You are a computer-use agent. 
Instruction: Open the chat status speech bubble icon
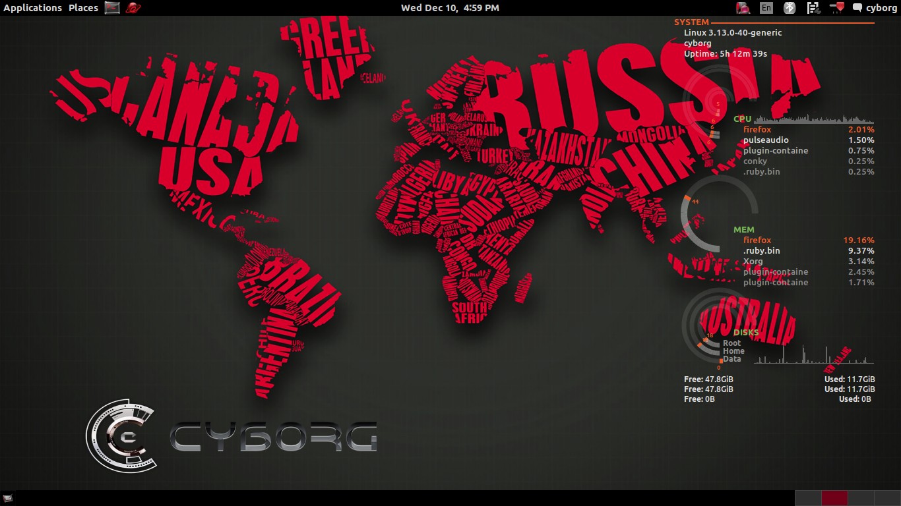coord(857,9)
